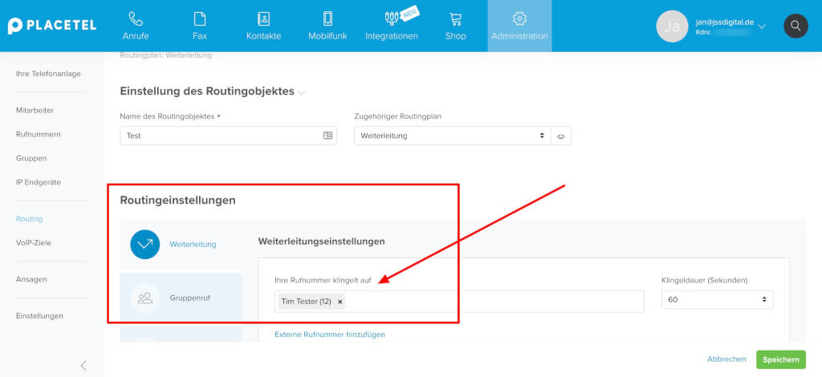
Task: Open the Integrationen plug icon
Action: pos(392,19)
